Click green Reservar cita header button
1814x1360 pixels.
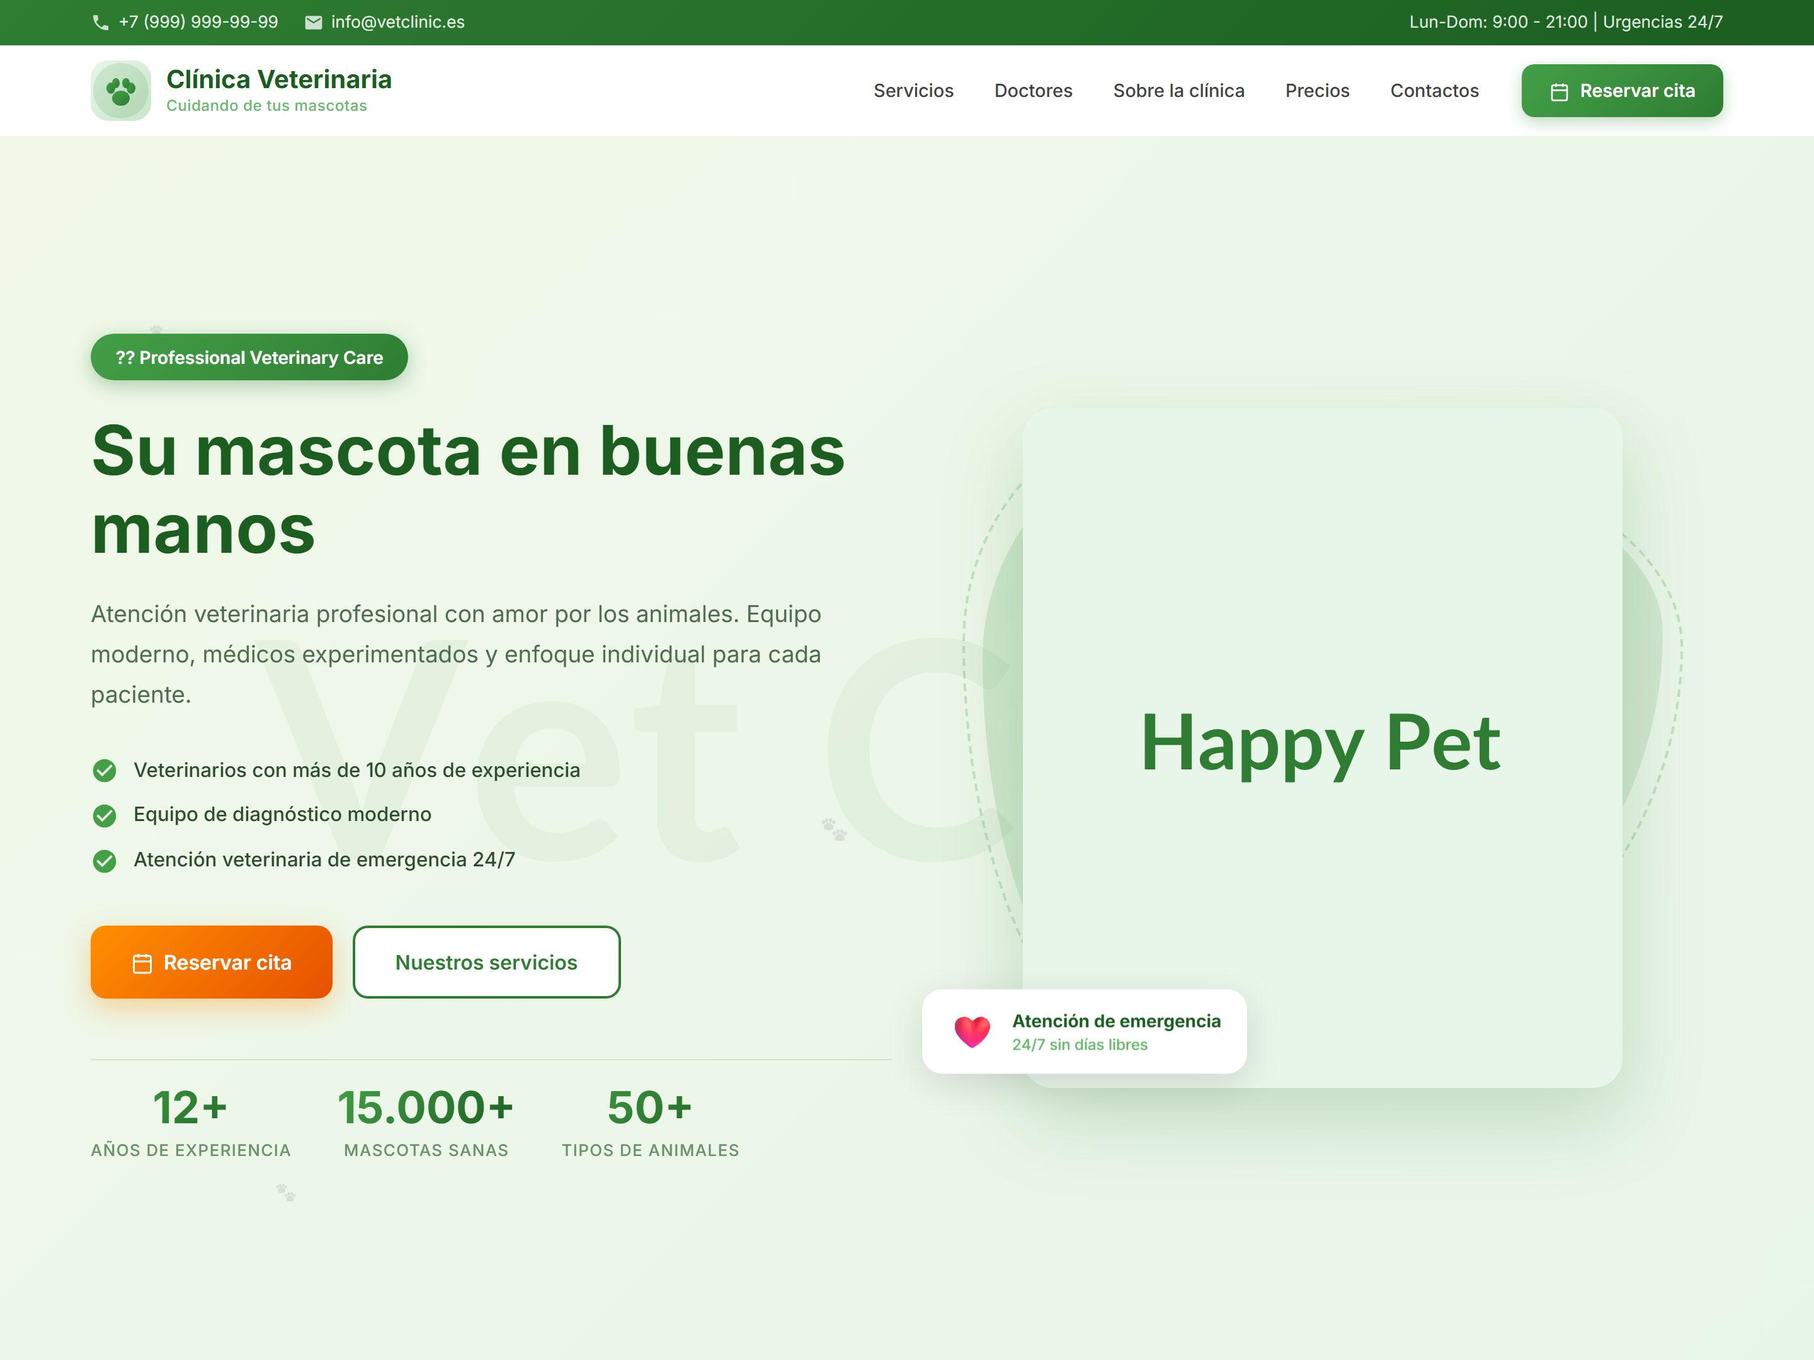click(x=1621, y=90)
